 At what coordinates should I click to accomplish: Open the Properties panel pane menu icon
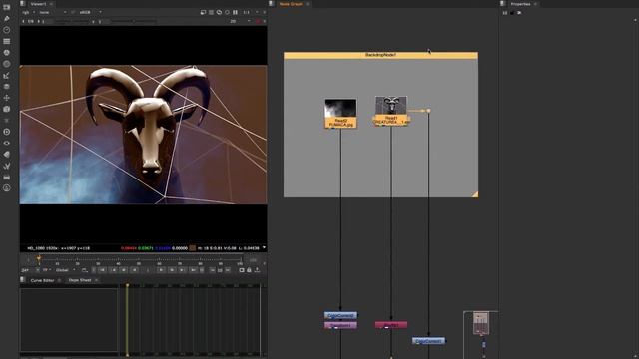[503, 4]
